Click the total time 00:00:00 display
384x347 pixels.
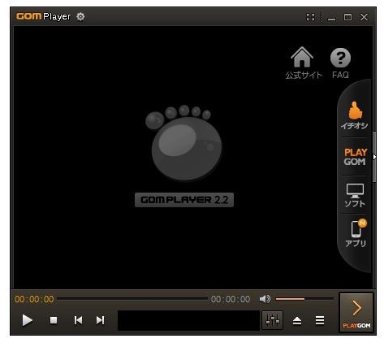[231, 299]
